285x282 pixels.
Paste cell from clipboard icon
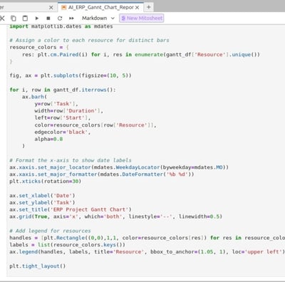(x=25, y=19)
